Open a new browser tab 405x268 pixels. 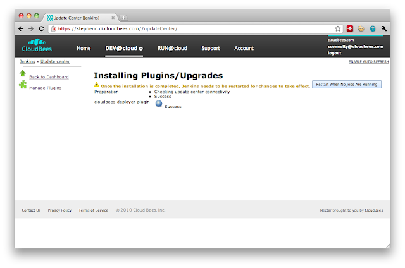coord(123,17)
